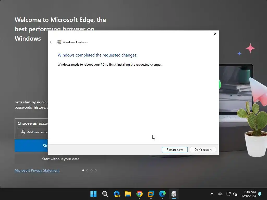
Task: Switch to Microsoft Edge on taskbar
Action: point(162,194)
